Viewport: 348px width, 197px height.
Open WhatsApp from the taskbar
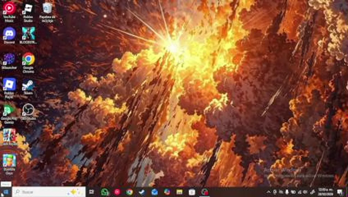105,192
